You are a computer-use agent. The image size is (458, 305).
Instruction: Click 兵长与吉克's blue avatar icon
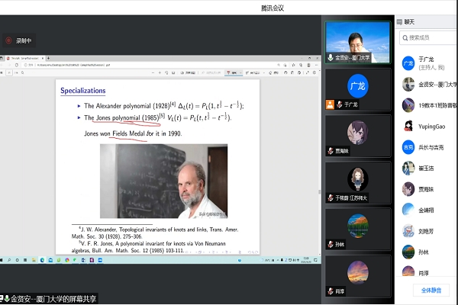pyautogui.click(x=408, y=147)
